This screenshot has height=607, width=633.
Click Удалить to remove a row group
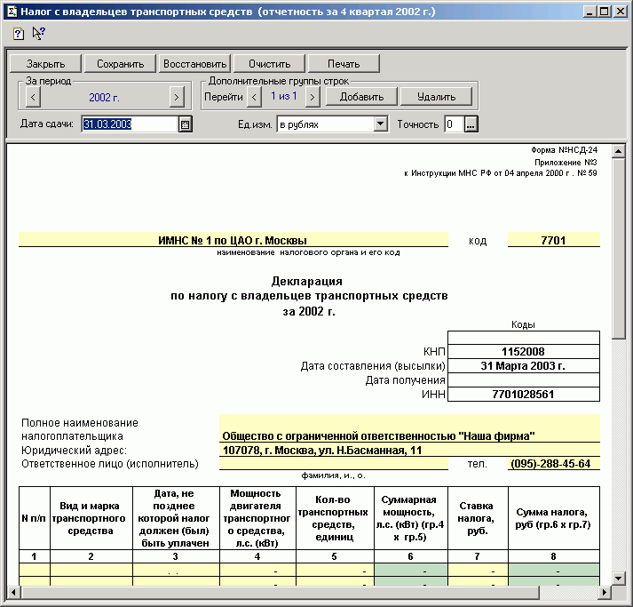(x=437, y=97)
